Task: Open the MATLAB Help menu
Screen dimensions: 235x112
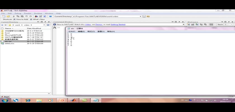Action: pyautogui.click(x=58, y=13)
